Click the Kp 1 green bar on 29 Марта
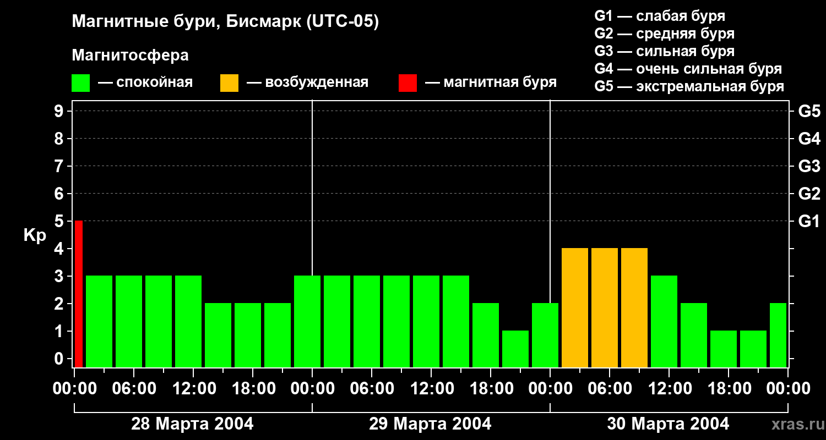 515,349
